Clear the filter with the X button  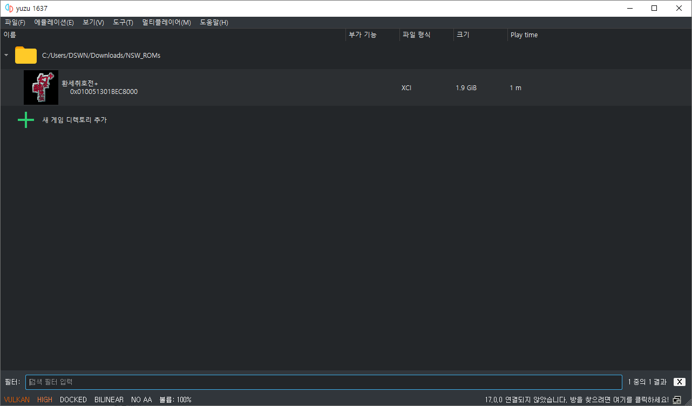[x=680, y=382]
